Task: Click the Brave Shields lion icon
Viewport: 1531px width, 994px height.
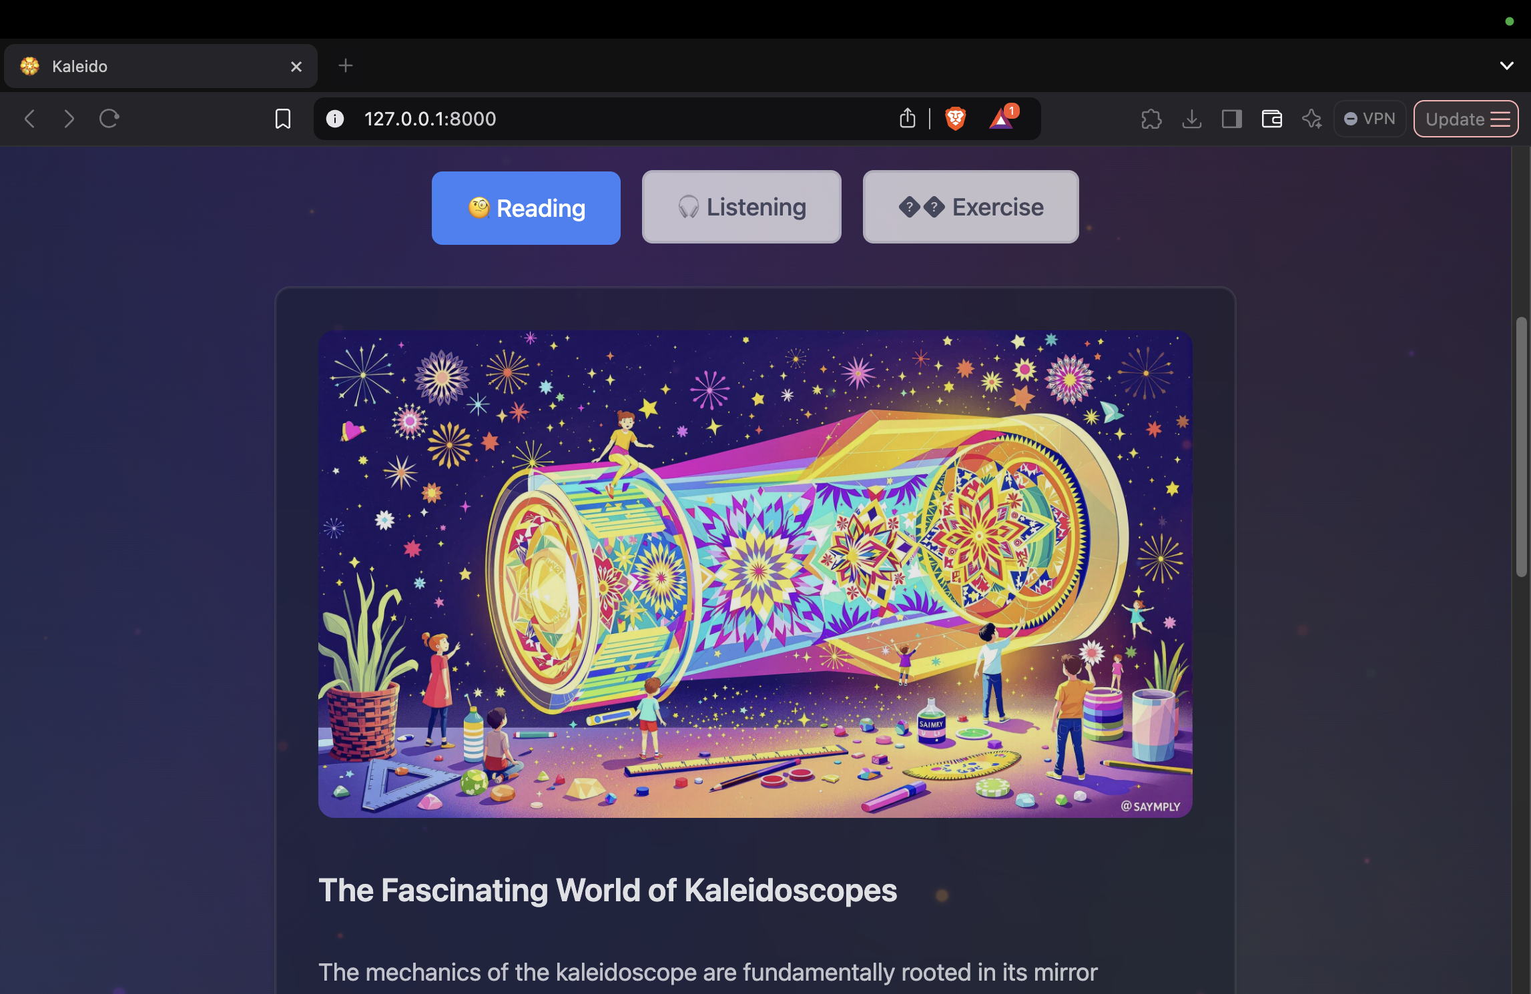Action: pos(955,119)
